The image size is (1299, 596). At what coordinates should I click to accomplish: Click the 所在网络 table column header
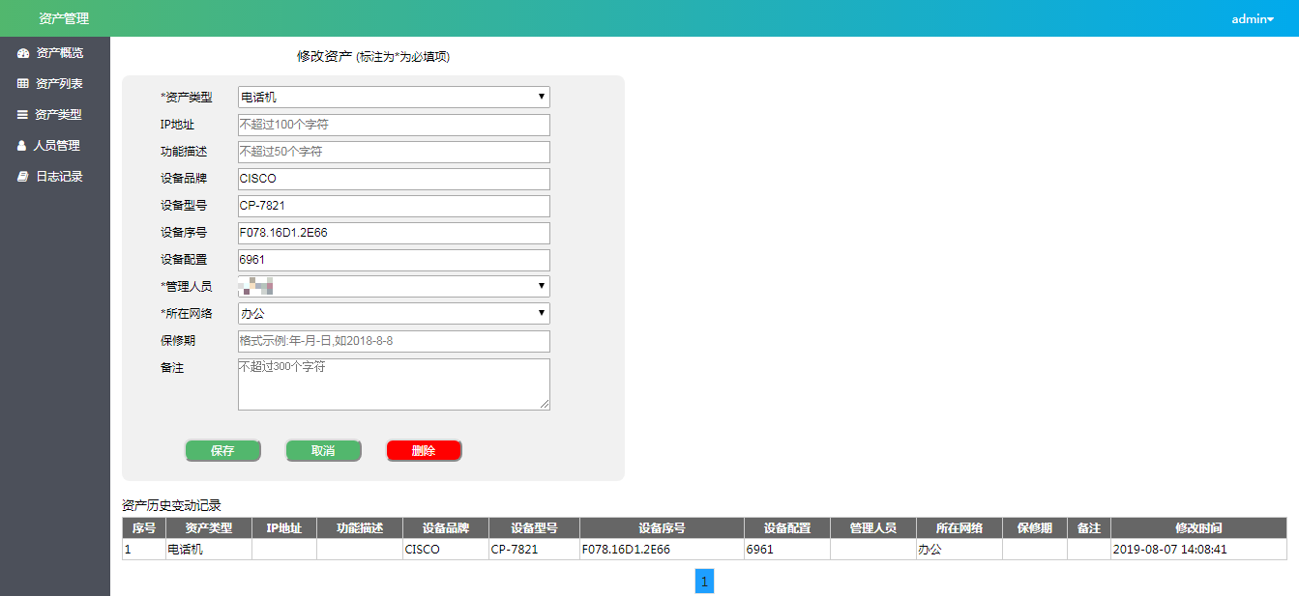959,528
